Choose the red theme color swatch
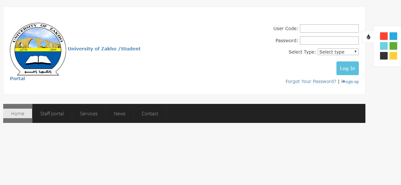 coord(384,36)
